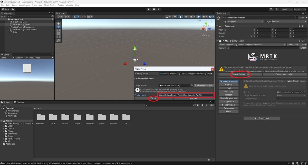The width and height of the screenshot is (308, 165).
Task: Select the Move tool in Scene toolbar
Action: (x=59, y=27)
